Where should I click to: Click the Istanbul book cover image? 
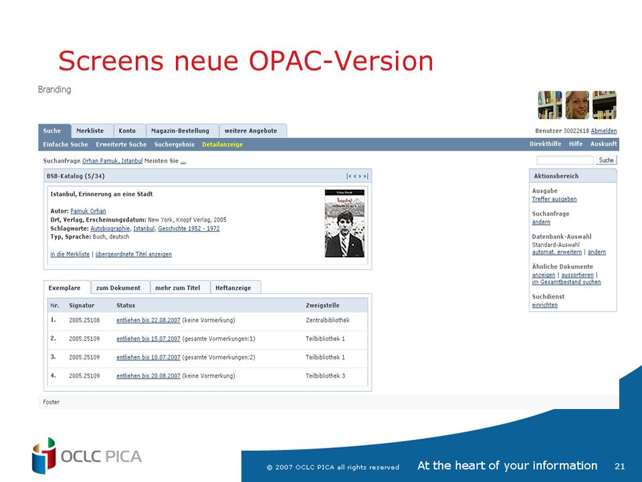coord(344,224)
